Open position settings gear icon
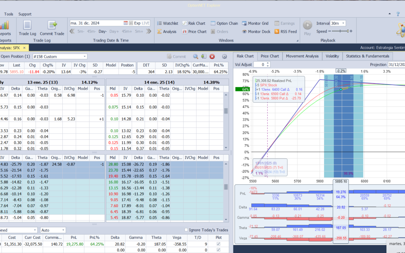 (x=225, y=57)
